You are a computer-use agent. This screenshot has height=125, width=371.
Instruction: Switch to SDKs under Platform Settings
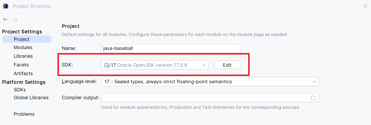pos(20,90)
